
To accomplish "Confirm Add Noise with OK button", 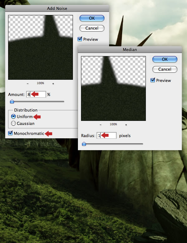I will [x=92, y=18].
